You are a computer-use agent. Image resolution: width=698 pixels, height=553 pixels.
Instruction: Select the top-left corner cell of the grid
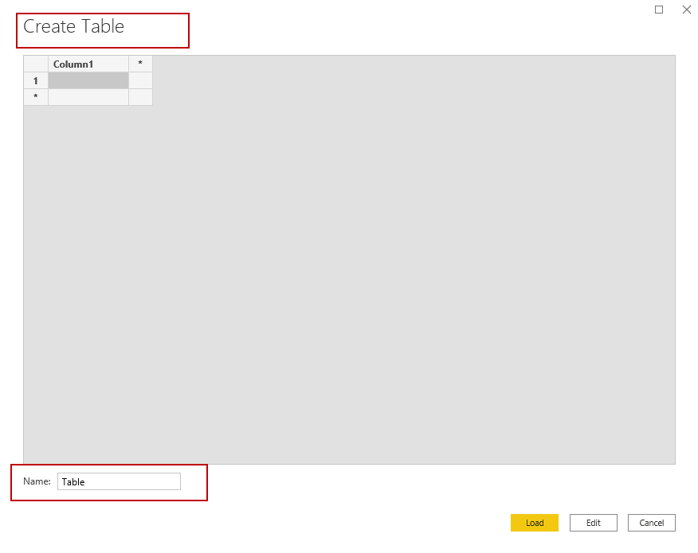(36, 64)
